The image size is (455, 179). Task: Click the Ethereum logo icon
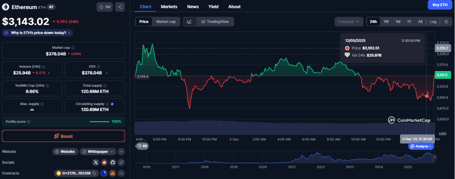click(x=6, y=7)
